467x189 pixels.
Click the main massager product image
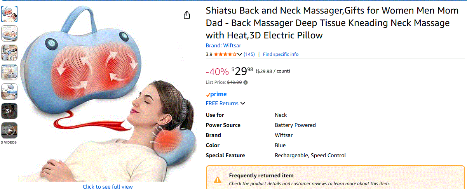coord(108,93)
